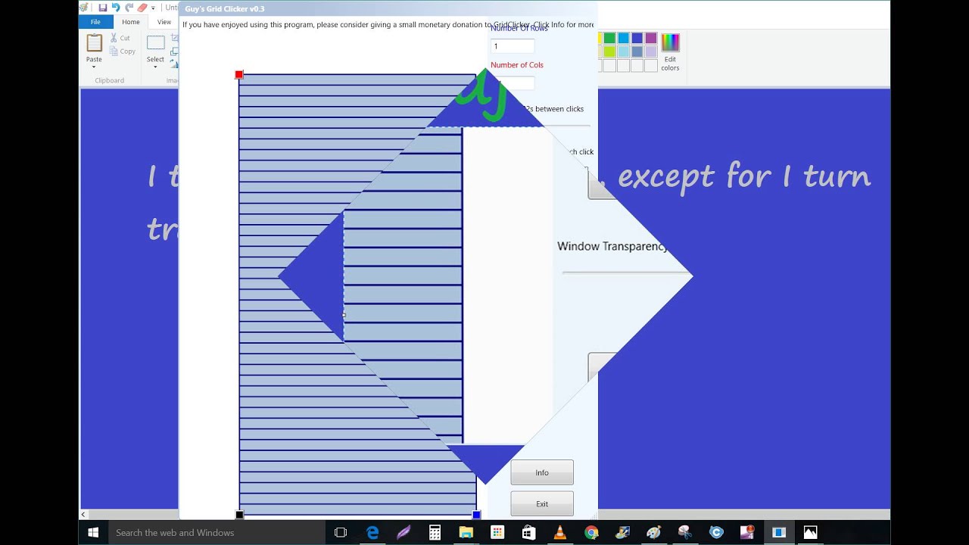Pick the indigo color swatch

pos(637,39)
